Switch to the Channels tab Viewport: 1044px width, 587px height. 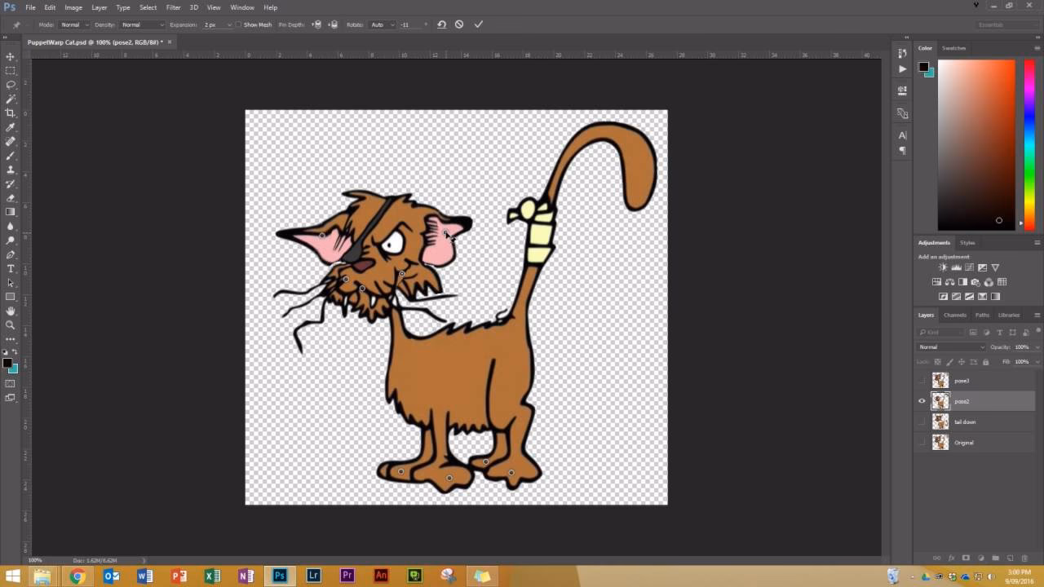[x=954, y=315]
